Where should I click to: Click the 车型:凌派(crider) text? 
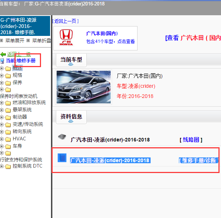click(x=136, y=86)
